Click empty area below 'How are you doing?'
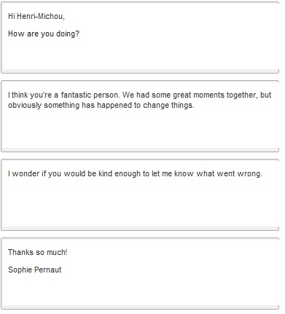285x314 pixels. click(x=140, y=55)
